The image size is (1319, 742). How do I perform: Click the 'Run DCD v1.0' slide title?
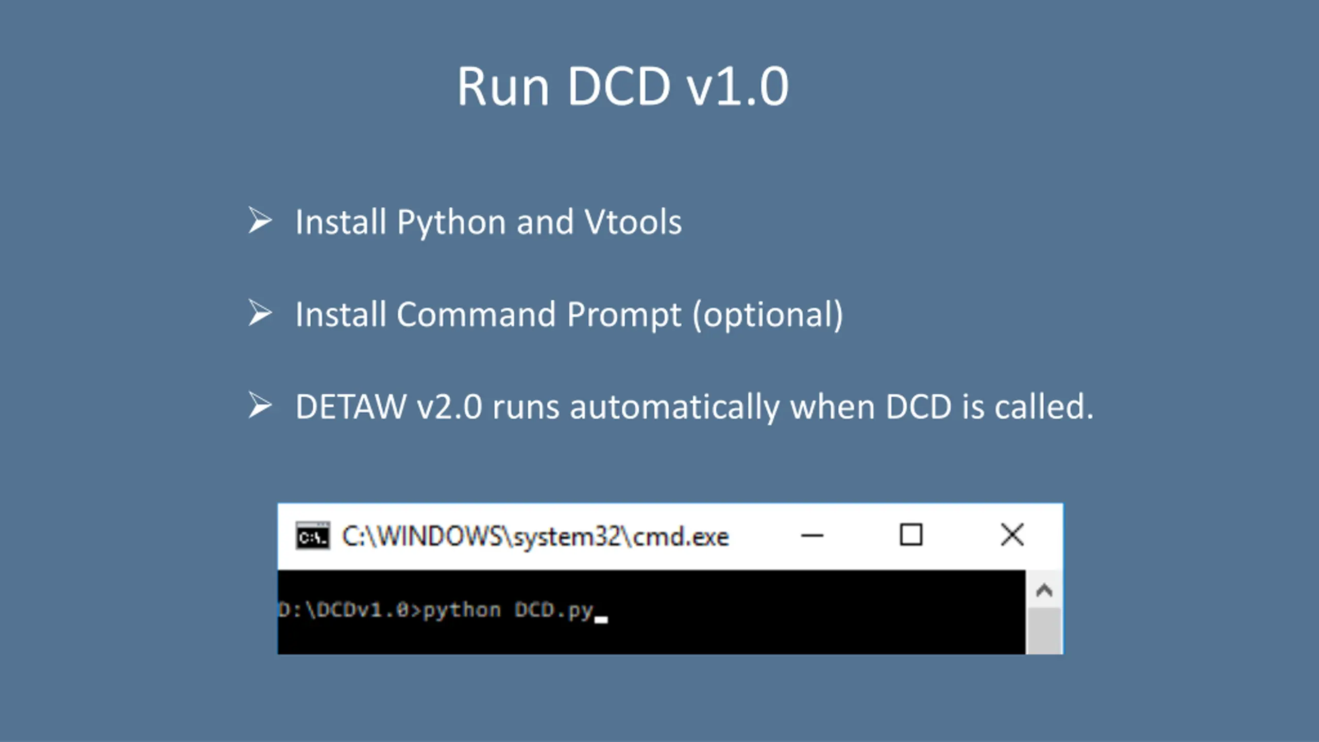622,86
